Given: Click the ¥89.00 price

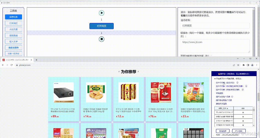Looking at the screenshot, I should [x=55, y=116].
